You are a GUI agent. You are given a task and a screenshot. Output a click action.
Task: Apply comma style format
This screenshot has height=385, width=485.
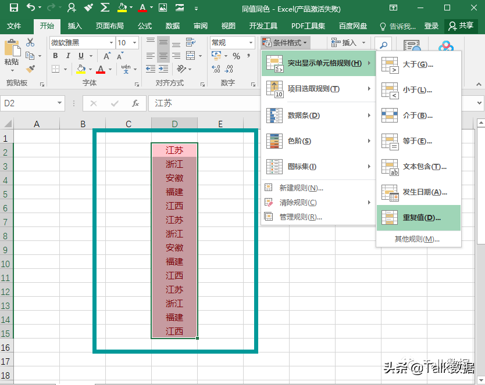[x=248, y=56]
